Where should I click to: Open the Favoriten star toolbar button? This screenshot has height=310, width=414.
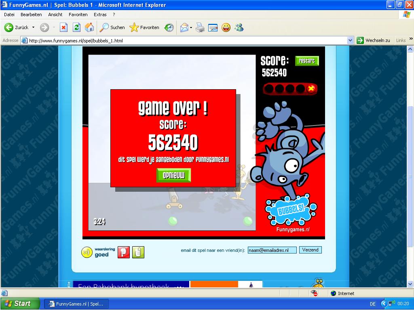[x=144, y=27]
